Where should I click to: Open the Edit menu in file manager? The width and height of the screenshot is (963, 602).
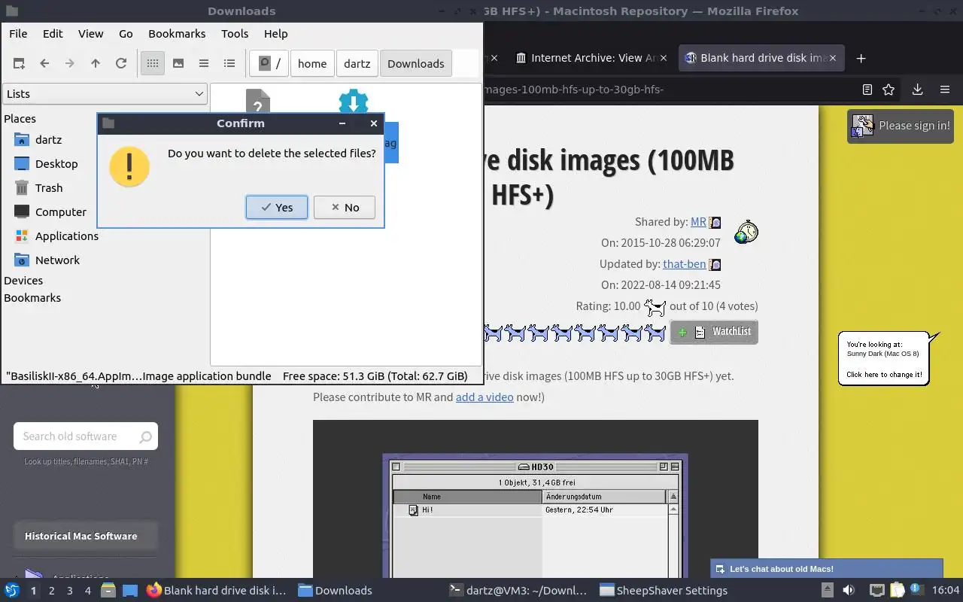click(53, 34)
